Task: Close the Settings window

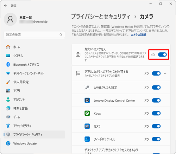Action: click(x=171, y=4)
